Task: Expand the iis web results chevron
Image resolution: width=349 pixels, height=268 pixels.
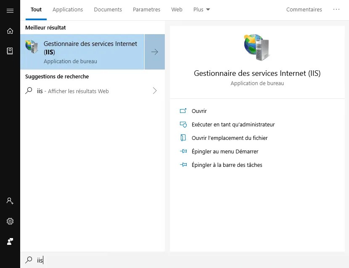Action: tap(155, 91)
